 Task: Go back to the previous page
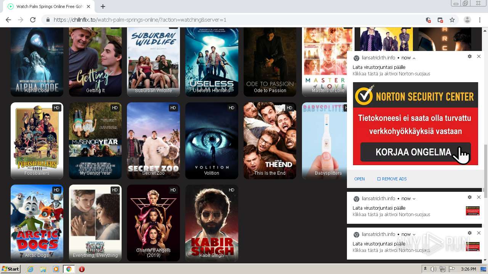[x=8, y=20]
